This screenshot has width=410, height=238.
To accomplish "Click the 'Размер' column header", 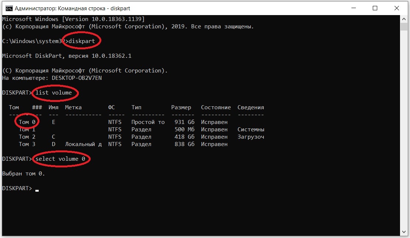I will pos(181,107).
